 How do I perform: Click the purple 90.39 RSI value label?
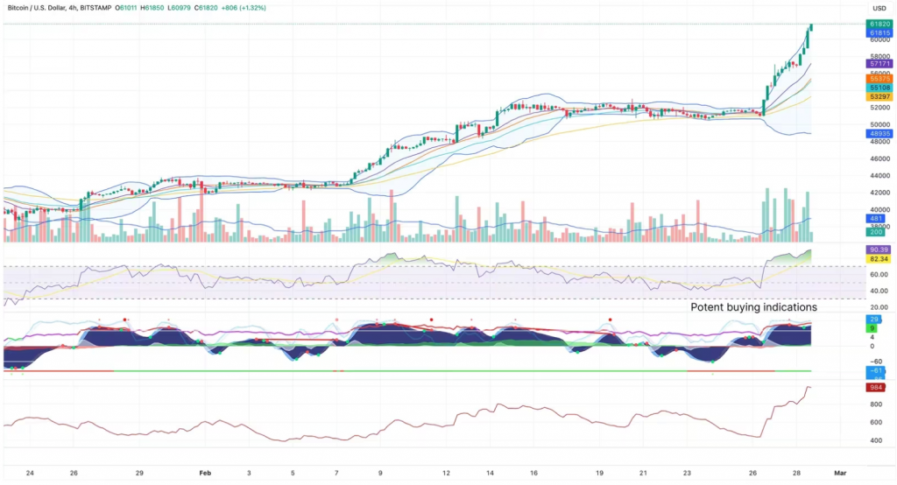pos(879,250)
